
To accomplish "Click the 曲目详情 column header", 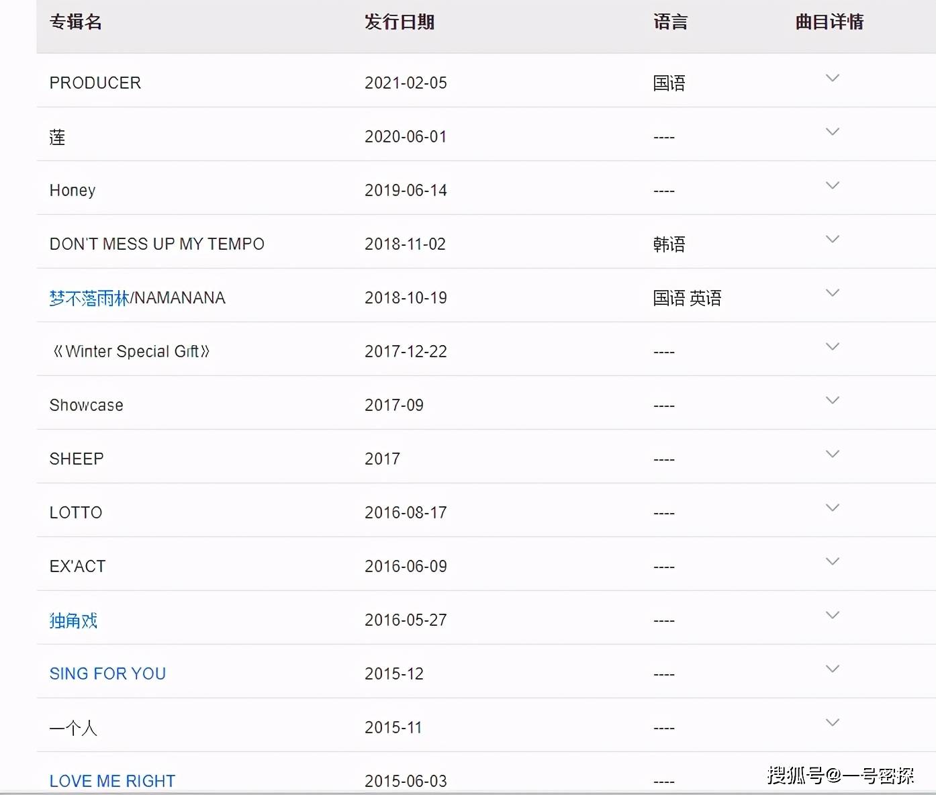I will [829, 22].
